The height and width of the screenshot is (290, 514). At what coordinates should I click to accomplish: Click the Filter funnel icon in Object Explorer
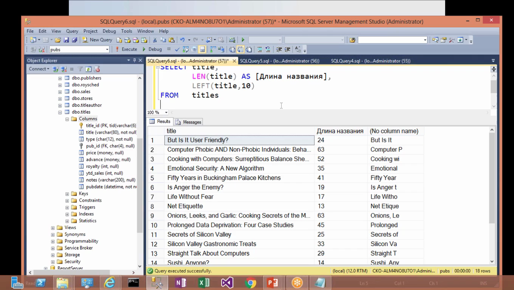click(80, 69)
